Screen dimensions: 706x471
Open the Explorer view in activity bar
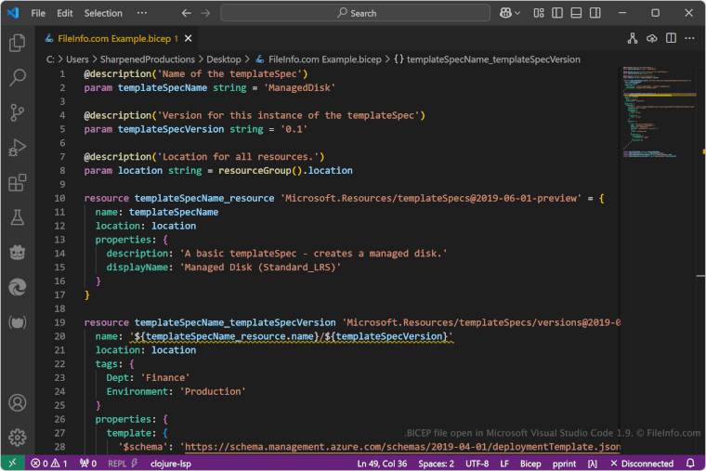(x=17, y=43)
